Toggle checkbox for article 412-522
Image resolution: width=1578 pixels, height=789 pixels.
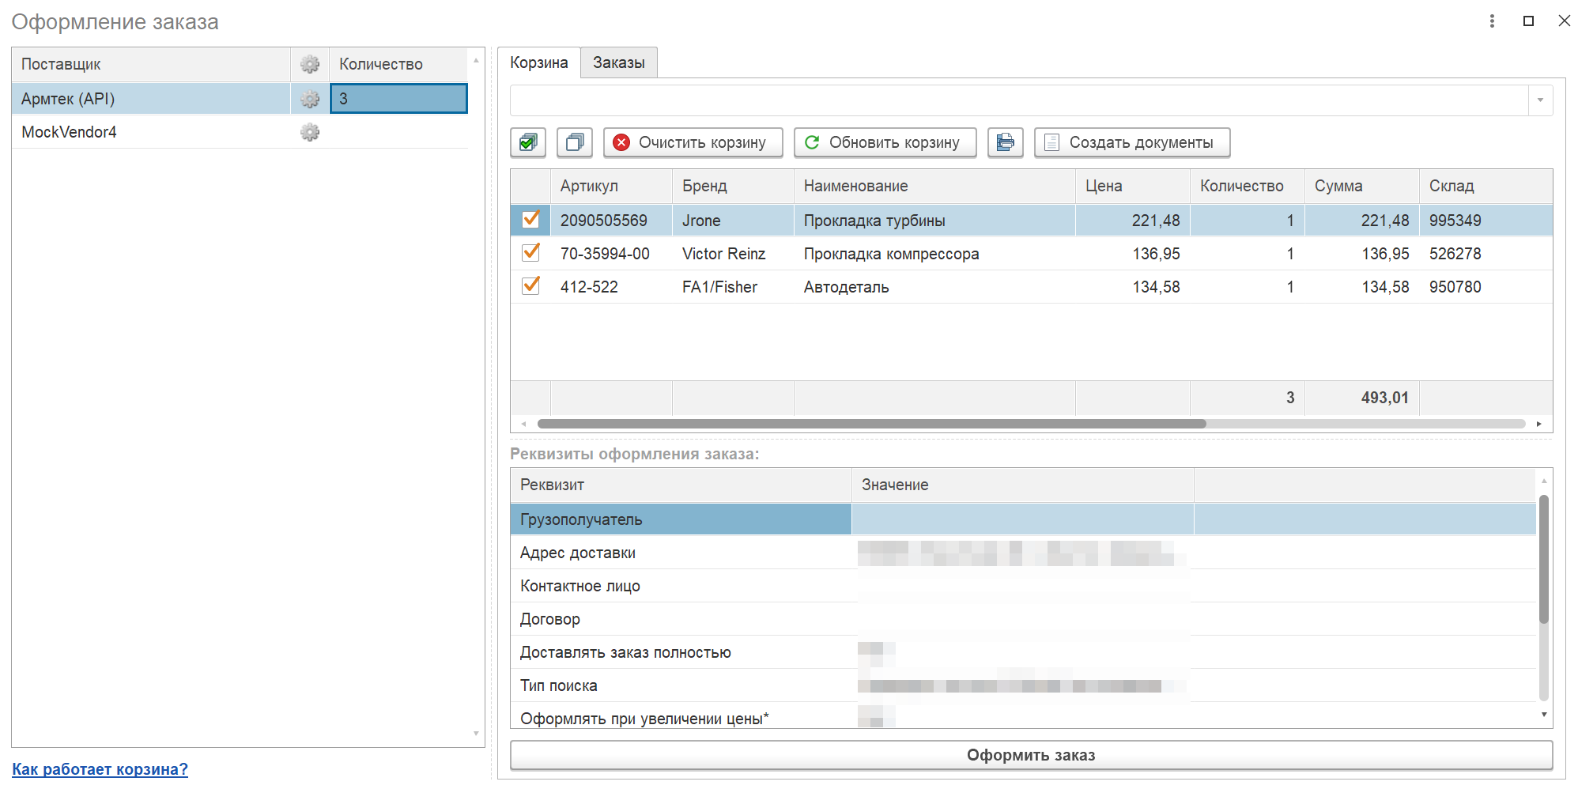tap(531, 286)
